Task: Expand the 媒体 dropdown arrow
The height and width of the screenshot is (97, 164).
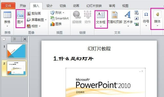Action: pos(157,26)
